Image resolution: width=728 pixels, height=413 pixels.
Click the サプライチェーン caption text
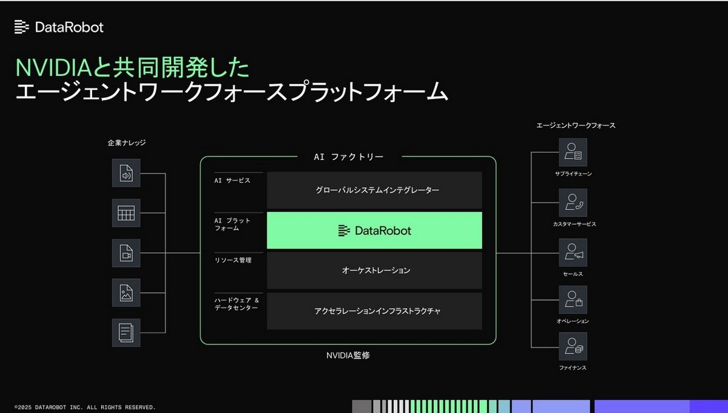click(573, 174)
